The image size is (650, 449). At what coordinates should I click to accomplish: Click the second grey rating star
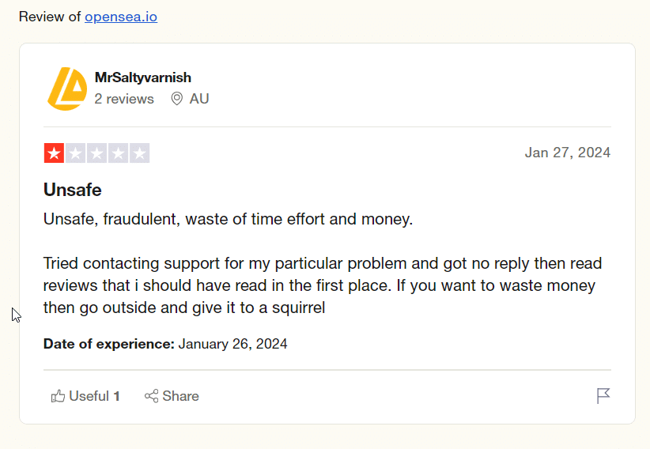click(x=75, y=153)
